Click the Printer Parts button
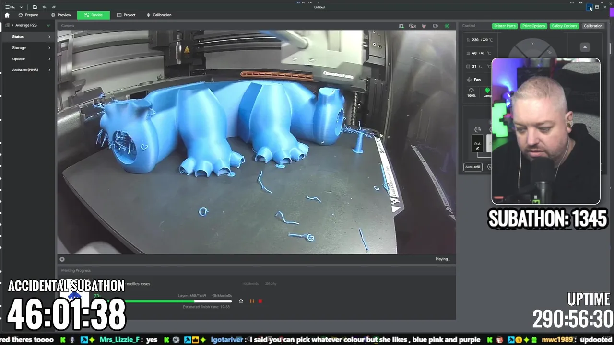Screen dimensions: 614x345 point(505,26)
